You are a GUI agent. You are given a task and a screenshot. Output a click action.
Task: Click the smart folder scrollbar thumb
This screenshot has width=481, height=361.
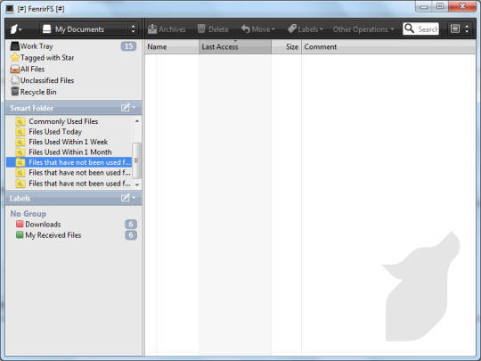(x=136, y=160)
